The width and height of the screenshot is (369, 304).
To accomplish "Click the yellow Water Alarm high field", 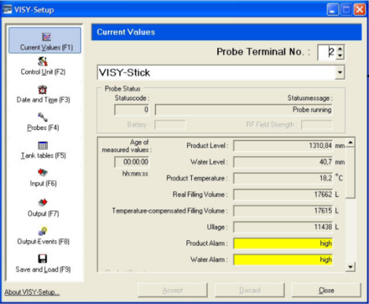I will pos(283,260).
